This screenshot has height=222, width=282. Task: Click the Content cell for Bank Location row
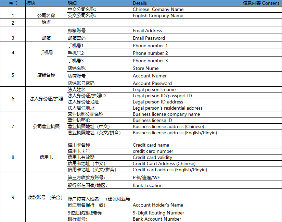[x=262, y=185]
